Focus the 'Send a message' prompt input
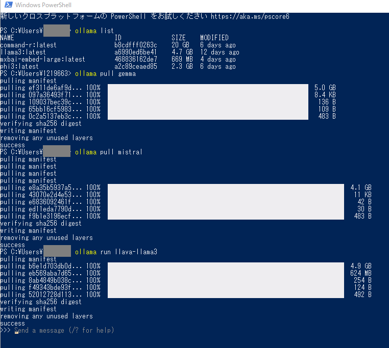Viewport: 389px width, 348px height. tap(64, 330)
